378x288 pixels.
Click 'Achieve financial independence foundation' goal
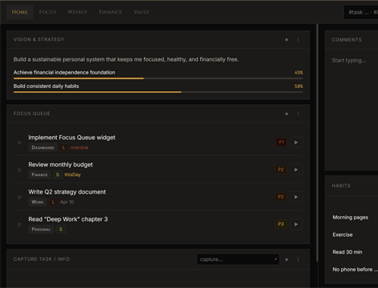click(x=64, y=73)
